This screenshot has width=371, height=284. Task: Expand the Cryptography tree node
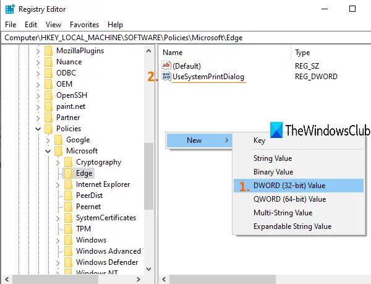pos(58,162)
